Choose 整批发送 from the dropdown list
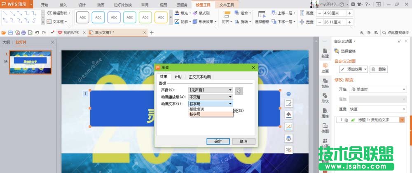The image size is (412, 173). pos(211,109)
